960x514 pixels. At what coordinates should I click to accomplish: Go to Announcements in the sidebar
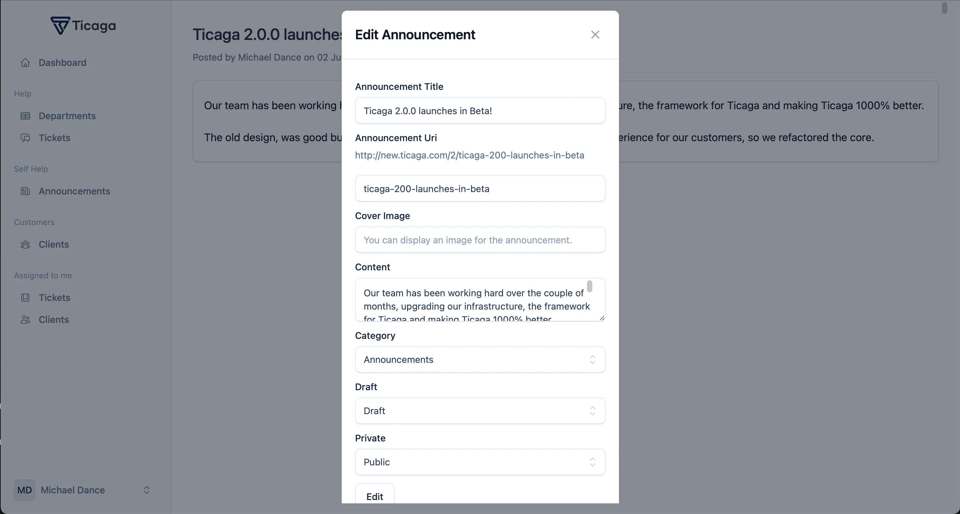(74, 191)
